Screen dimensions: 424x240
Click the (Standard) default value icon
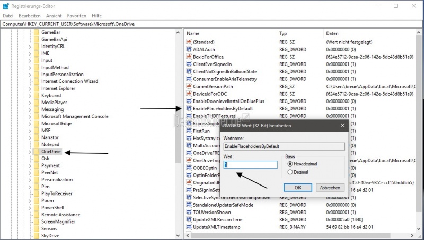tap(189, 42)
